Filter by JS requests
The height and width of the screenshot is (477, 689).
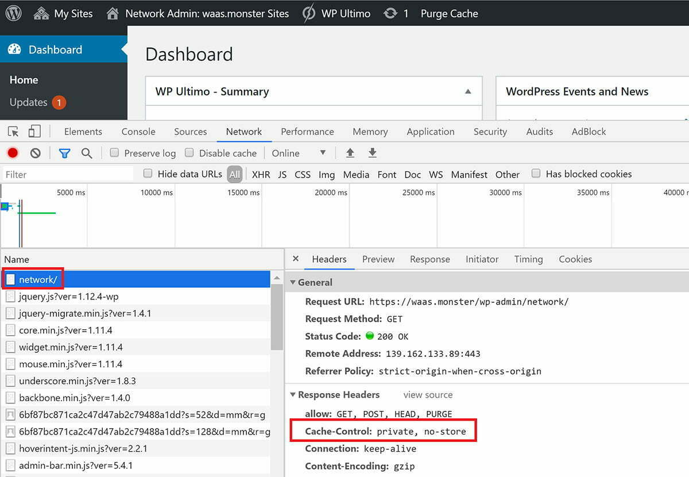[x=282, y=174]
